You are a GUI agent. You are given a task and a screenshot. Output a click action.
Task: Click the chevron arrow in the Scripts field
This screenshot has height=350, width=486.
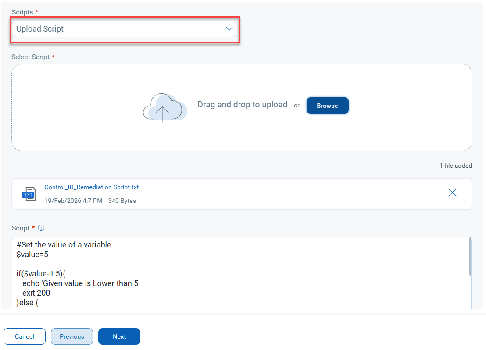(229, 29)
